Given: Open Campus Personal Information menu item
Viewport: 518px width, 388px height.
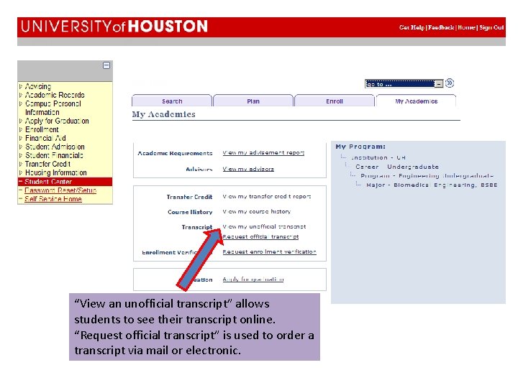Looking at the screenshot, I should click(53, 108).
